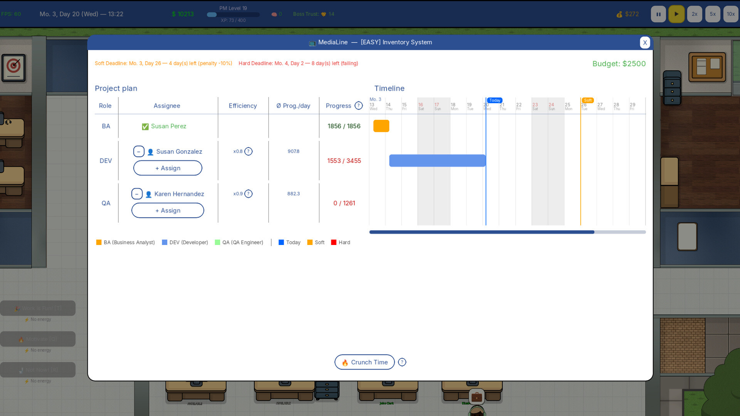Click the play speed button
The image size is (740, 416).
coord(676,14)
